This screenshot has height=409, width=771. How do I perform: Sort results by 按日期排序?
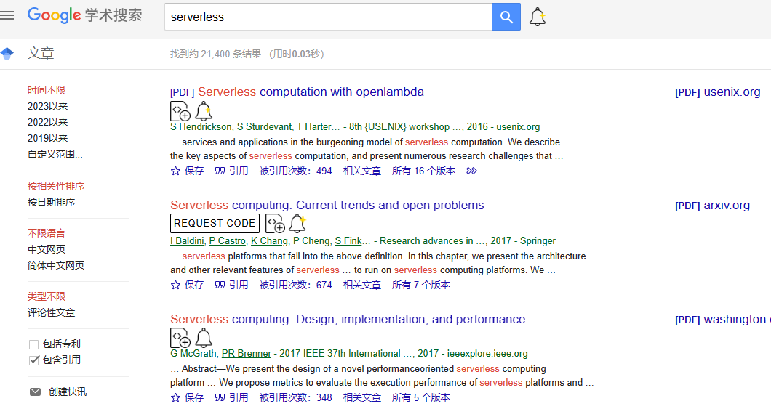[51, 202]
